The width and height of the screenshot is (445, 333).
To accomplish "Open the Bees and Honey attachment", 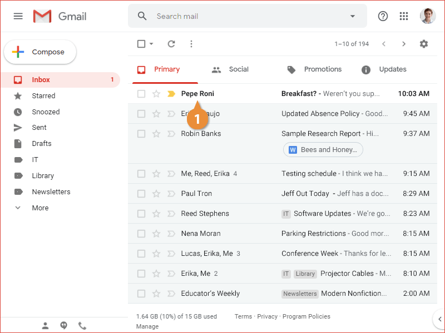I will 323,149.
